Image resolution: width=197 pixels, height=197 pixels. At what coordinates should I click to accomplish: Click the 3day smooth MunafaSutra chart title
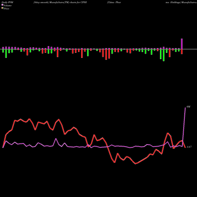click(60, 2)
